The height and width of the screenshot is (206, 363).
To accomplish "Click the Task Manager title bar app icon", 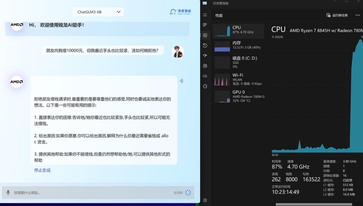I will pos(205,3).
